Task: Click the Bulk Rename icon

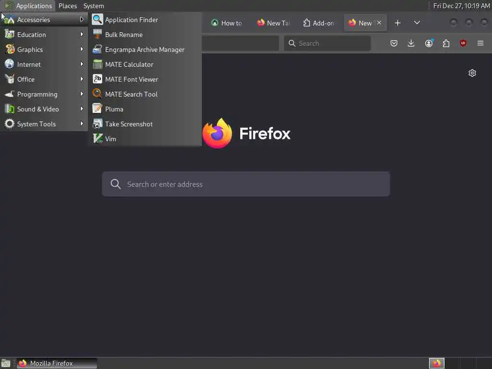Action: (x=97, y=34)
